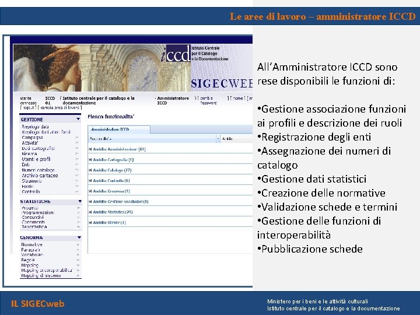Click the STATISTICHE section header
Screen dimensions: 420x315
(51, 201)
